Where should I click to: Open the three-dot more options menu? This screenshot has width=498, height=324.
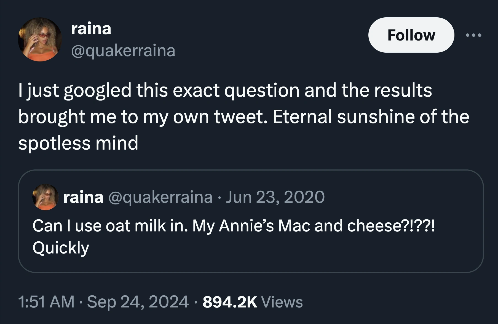473,35
